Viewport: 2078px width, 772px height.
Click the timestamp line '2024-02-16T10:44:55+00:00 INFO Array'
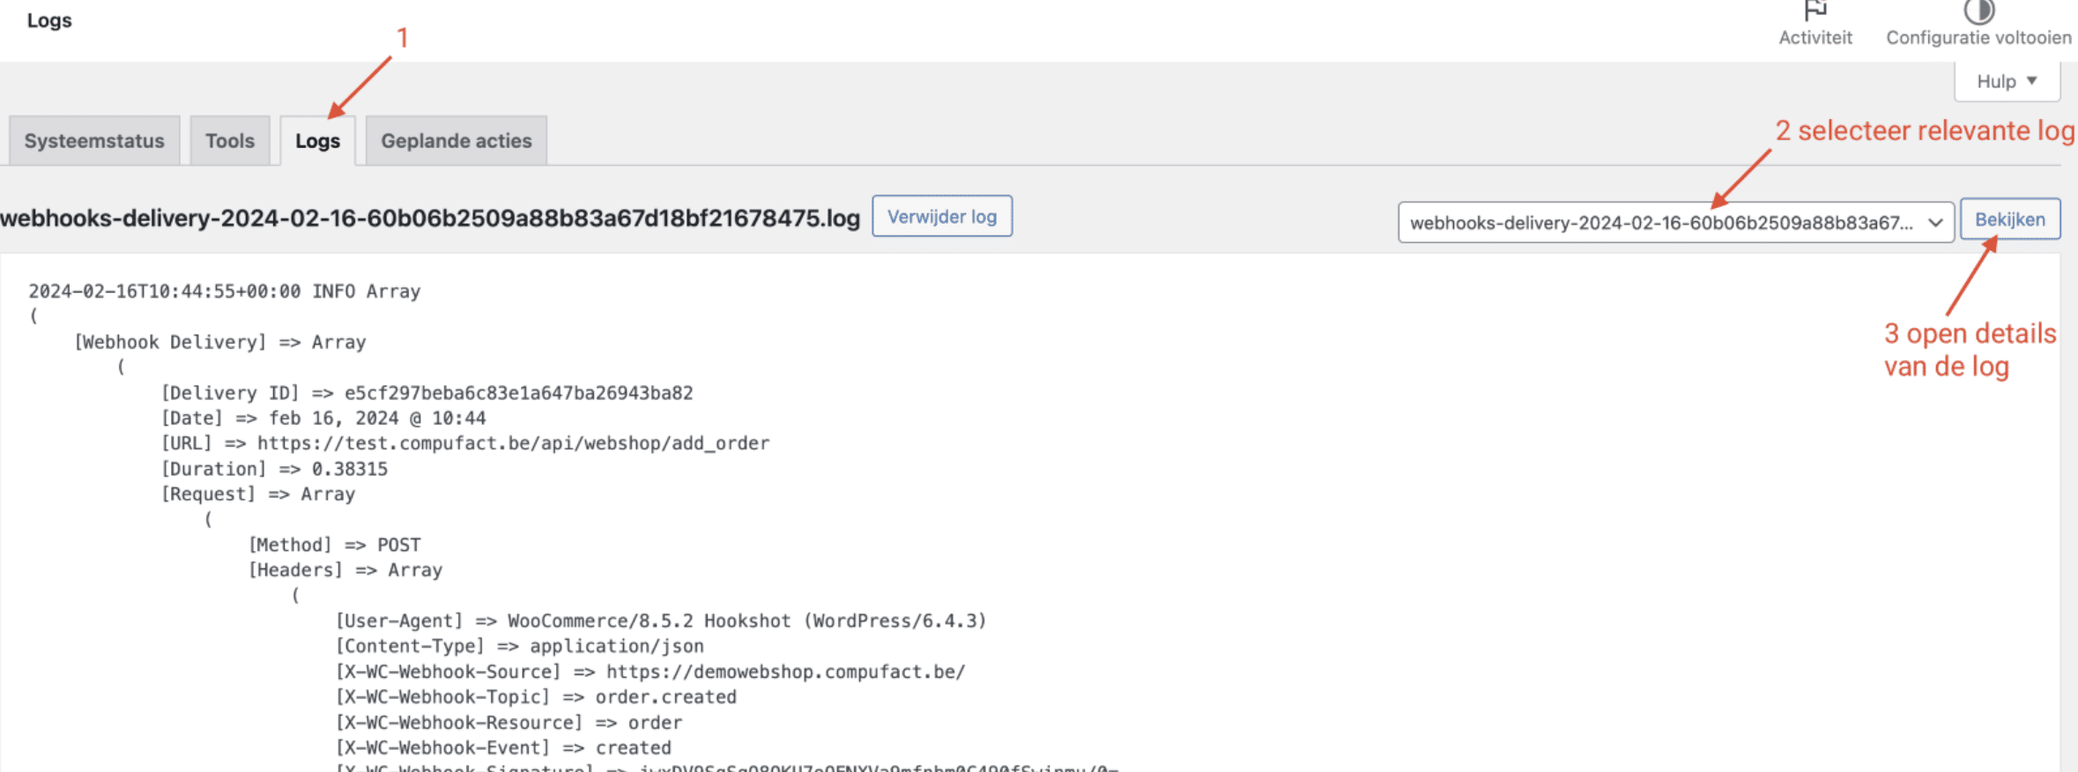225,291
